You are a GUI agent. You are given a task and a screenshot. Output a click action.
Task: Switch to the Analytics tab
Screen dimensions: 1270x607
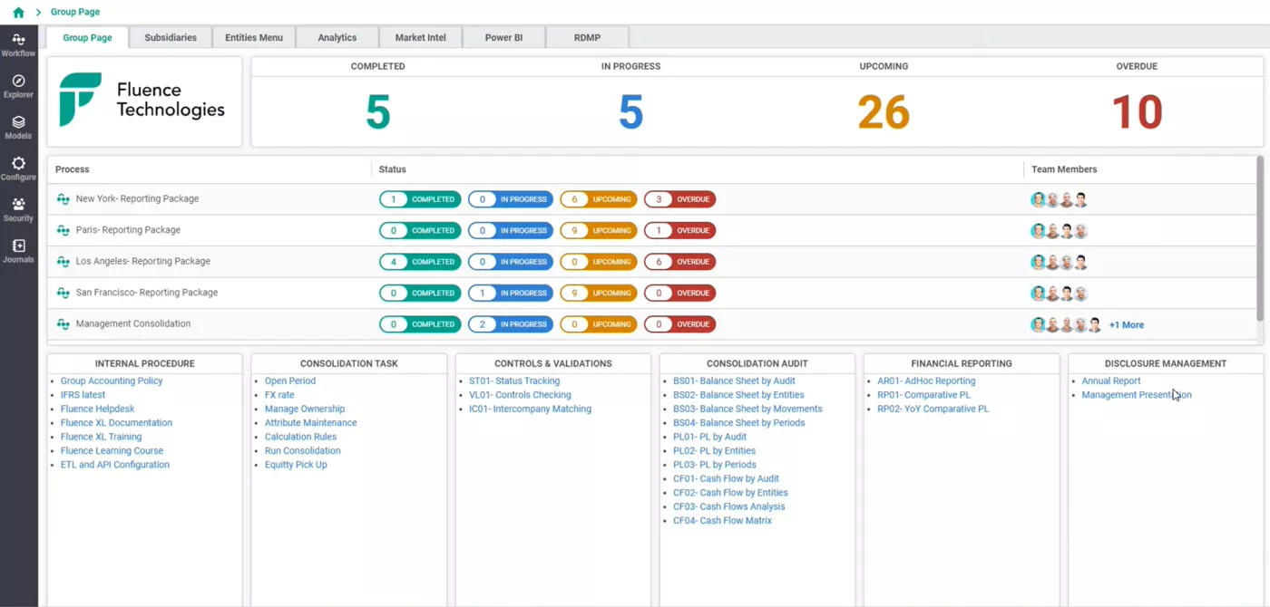pyautogui.click(x=337, y=37)
